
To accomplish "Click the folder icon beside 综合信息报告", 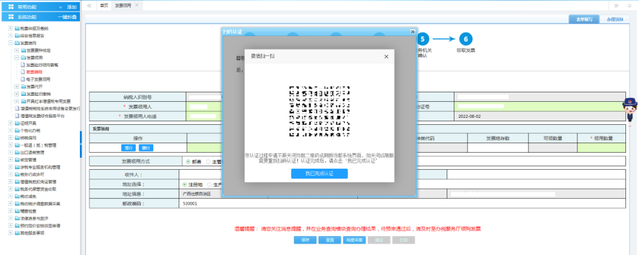I will (17, 35).
